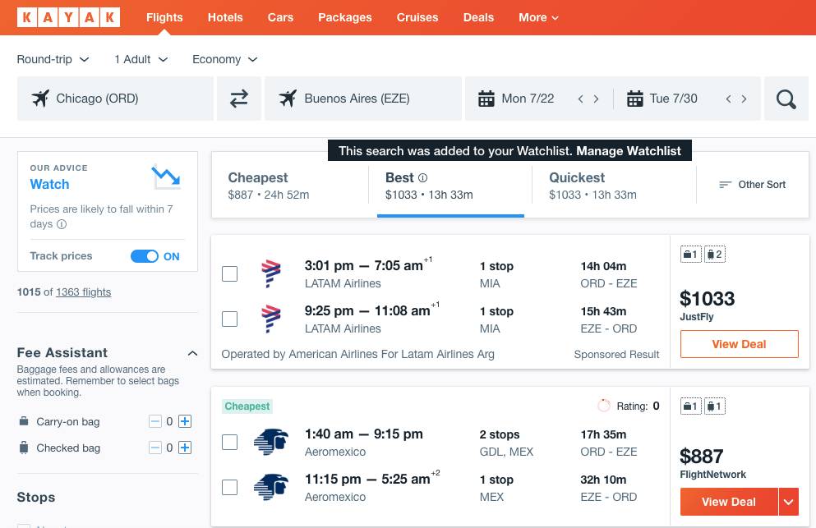The height and width of the screenshot is (528, 816).
Task: Open the Cruises tab
Action: pos(417,17)
